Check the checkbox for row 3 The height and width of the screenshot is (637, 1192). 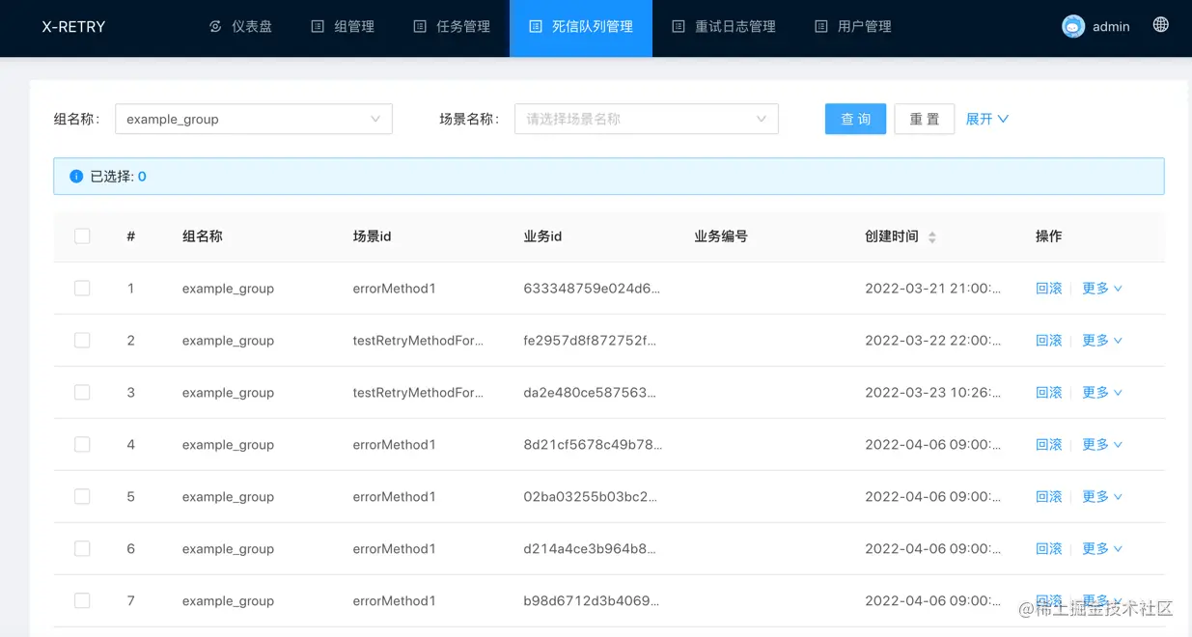(82, 393)
